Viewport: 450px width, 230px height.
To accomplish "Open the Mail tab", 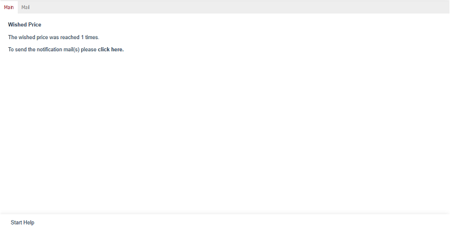I will pyautogui.click(x=25, y=7).
